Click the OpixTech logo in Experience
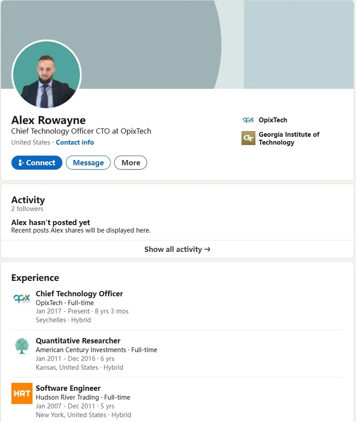 coord(22,298)
